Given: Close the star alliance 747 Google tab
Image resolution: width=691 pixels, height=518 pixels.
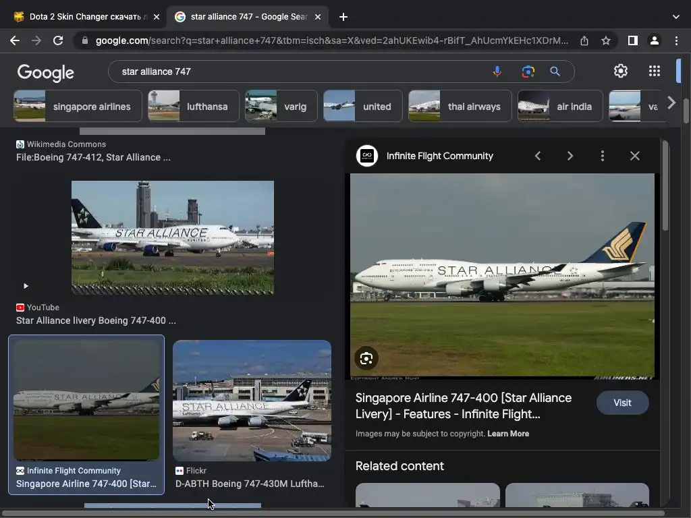Looking at the screenshot, I should point(318,17).
